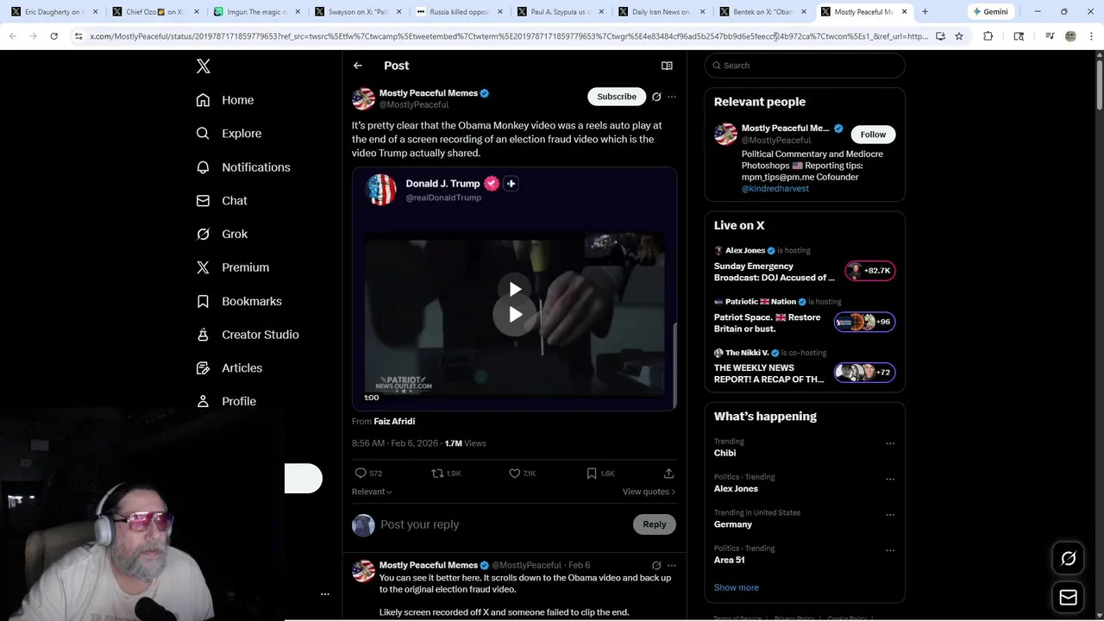Play the embedded video
This screenshot has height=621, width=1104.
[x=515, y=314]
